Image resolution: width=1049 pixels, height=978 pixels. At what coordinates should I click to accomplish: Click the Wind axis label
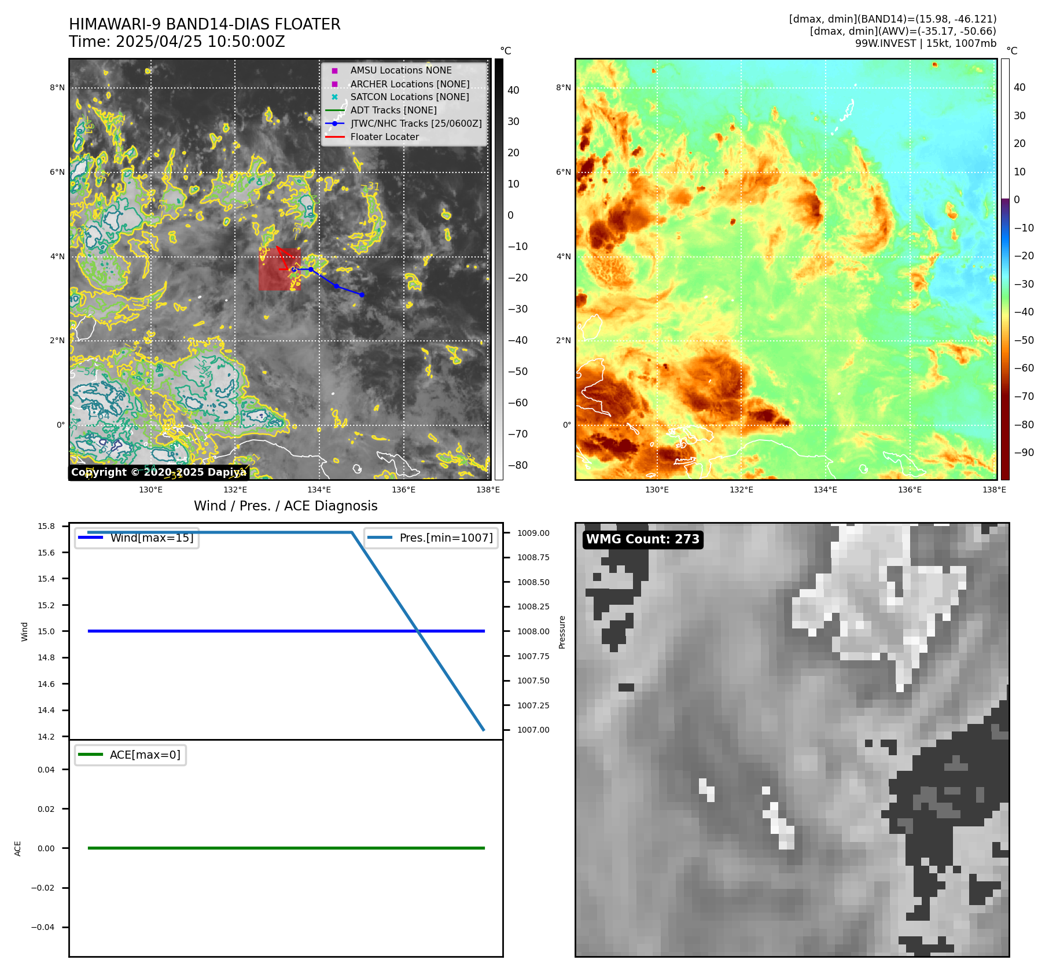[x=24, y=631]
